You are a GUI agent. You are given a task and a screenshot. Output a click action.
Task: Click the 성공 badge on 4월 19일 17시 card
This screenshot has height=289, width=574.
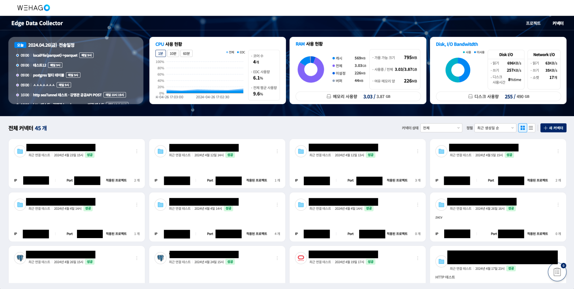371,262
